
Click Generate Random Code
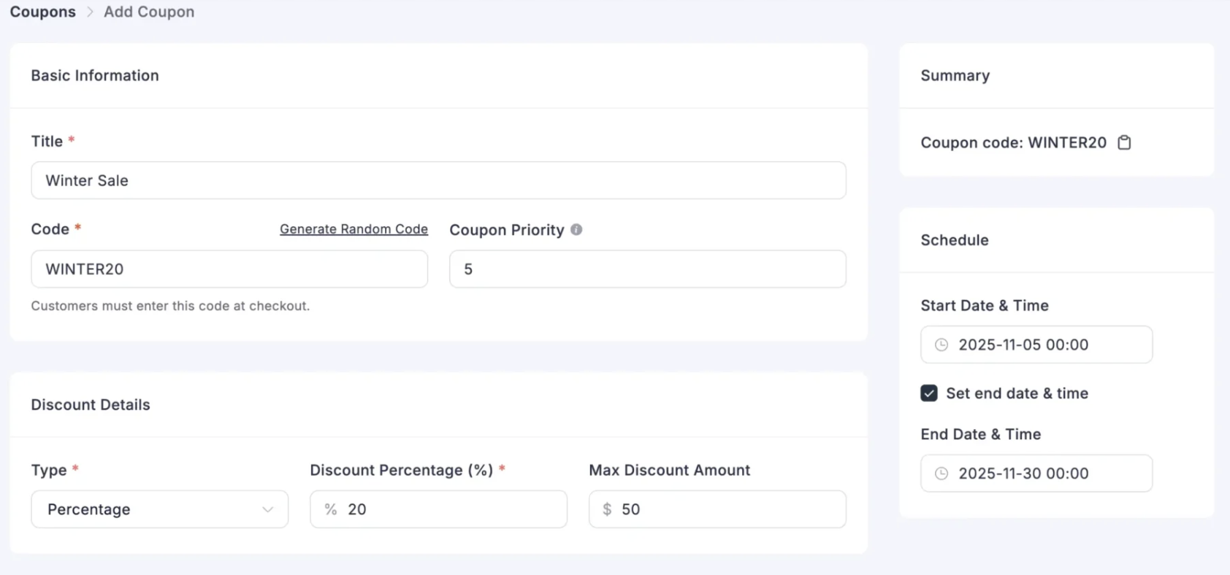pyautogui.click(x=354, y=228)
